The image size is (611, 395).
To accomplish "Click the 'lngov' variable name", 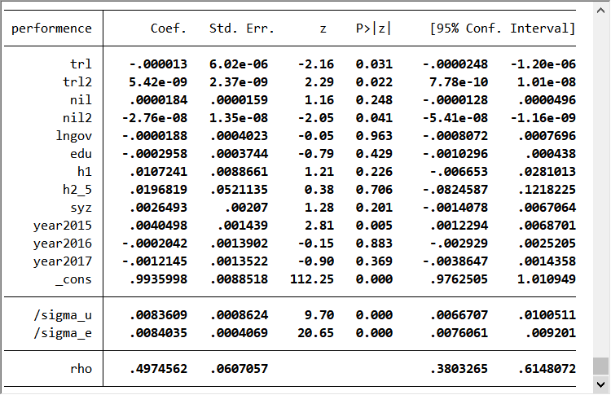I will point(74,135).
